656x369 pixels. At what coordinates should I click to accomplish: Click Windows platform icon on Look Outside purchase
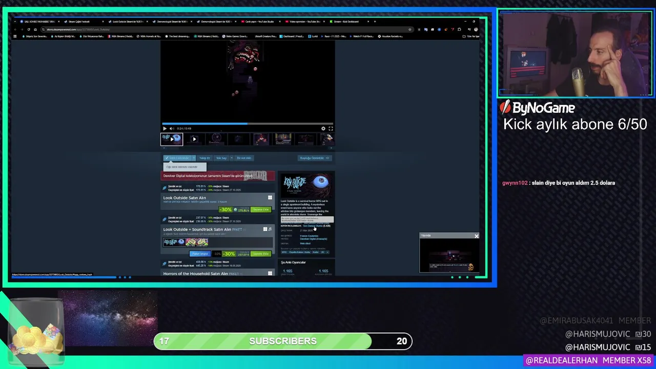(270, 198)
